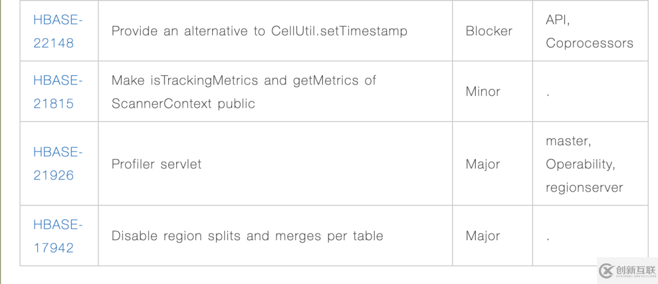This screenshot has height=284, width=658.
Task: Open the HBASE-22148 issue link
Action: point(58,32)
